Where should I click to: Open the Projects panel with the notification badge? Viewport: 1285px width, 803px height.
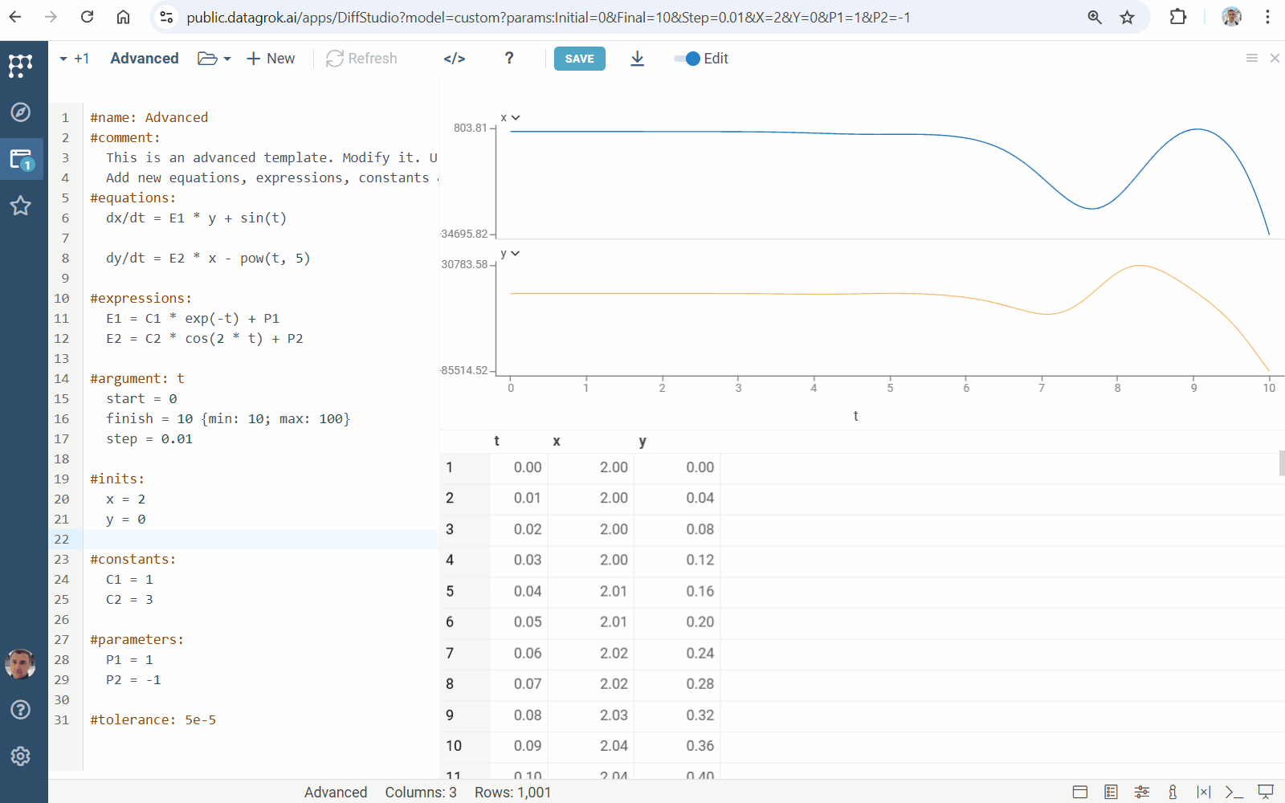click(x=20, y=159)
